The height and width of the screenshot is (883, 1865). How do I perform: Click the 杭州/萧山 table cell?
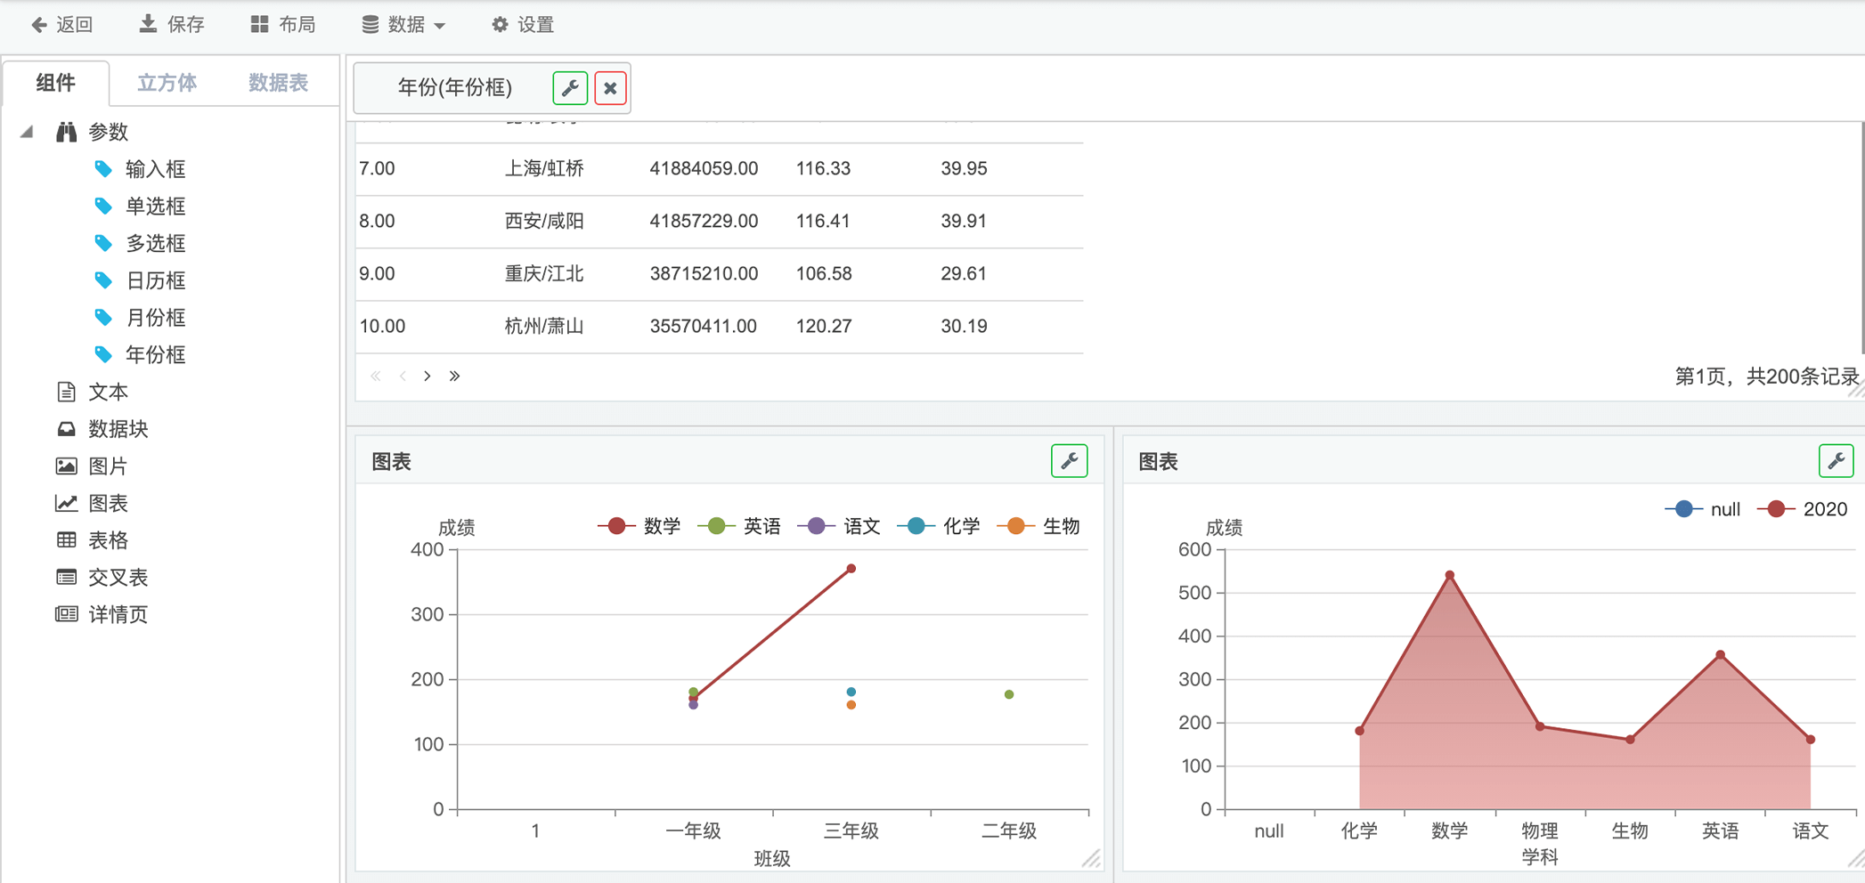544,326
